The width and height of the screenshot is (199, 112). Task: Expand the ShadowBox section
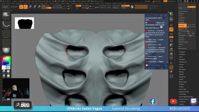tap(182, 18)
